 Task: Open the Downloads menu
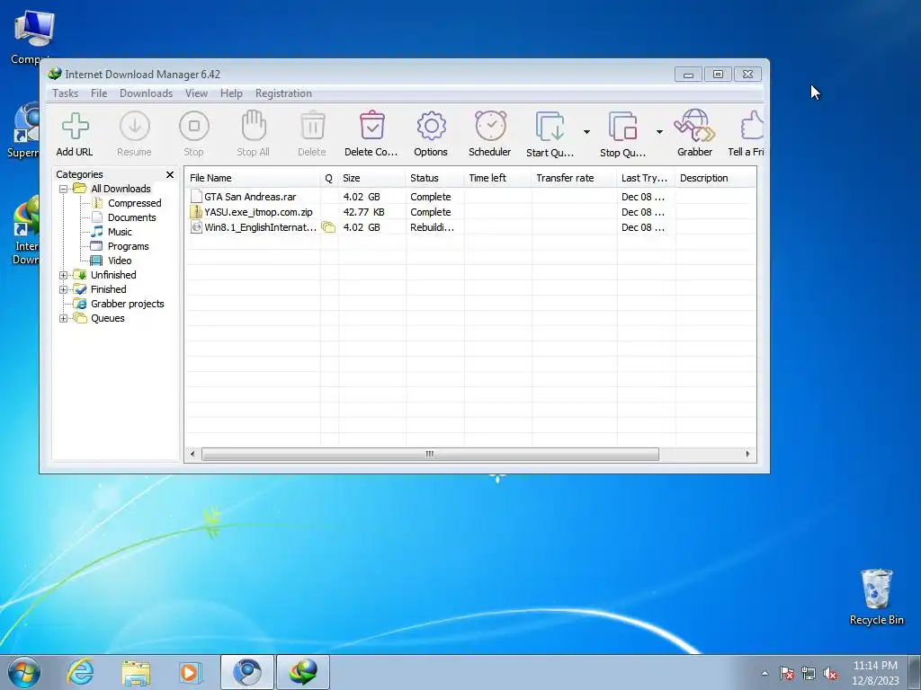[x=147, y=93]
